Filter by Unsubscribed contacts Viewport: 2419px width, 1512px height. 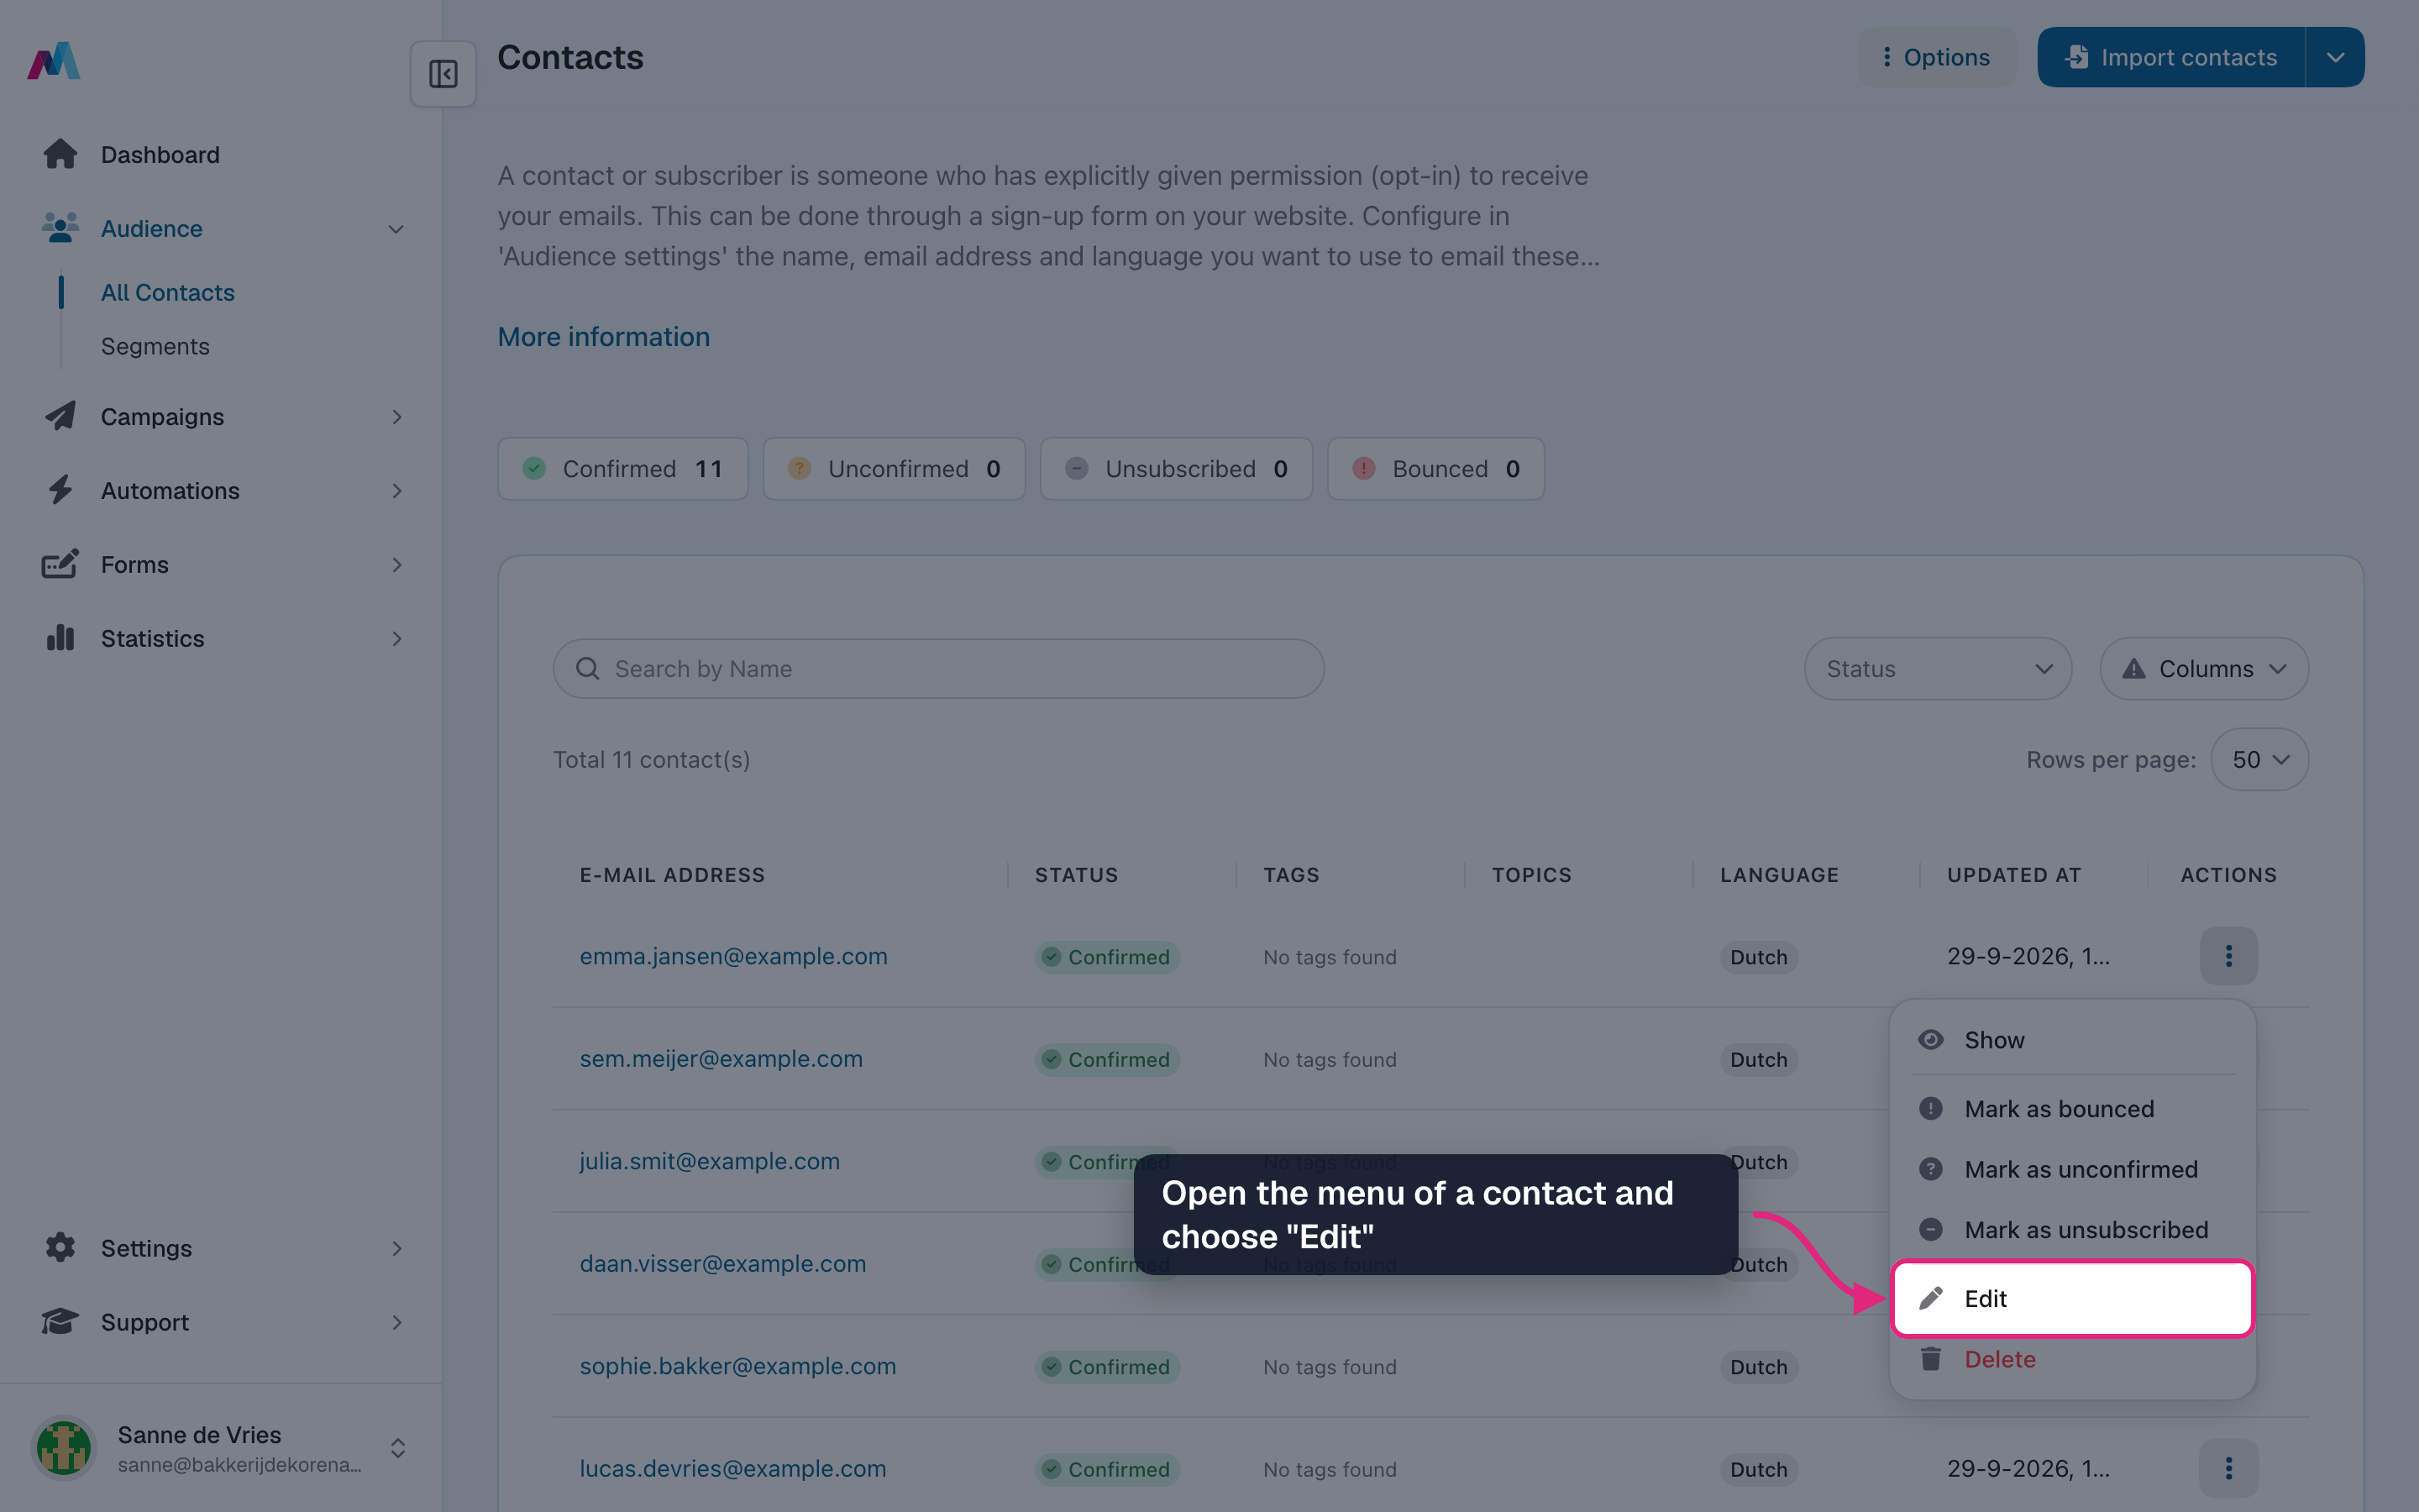[x=1176, y=468]
